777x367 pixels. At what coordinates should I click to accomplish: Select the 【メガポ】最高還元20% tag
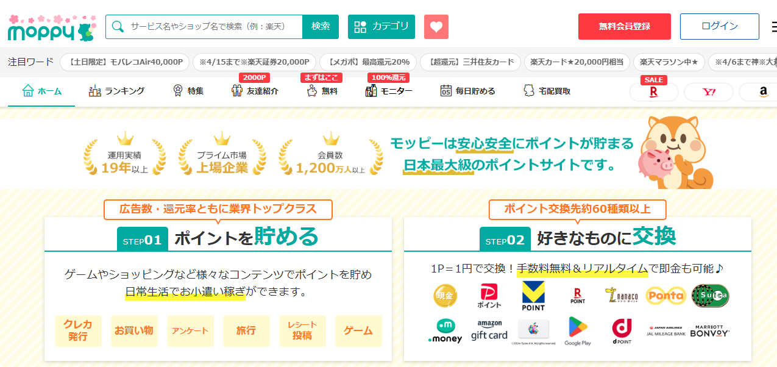click(x=368, y=62)
